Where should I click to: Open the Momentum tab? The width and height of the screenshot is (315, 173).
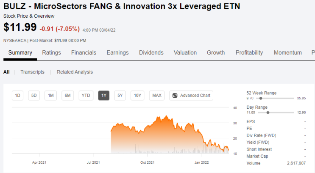288,52
